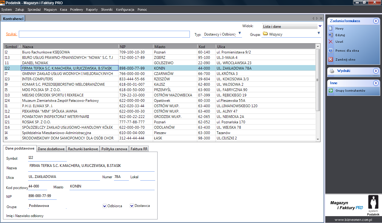
Task: Select the DANIEL NOWAK row
Action: coord(160,63)
